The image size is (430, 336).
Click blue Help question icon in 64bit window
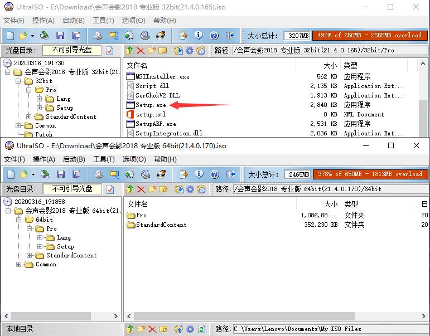[x=215, y=174]
